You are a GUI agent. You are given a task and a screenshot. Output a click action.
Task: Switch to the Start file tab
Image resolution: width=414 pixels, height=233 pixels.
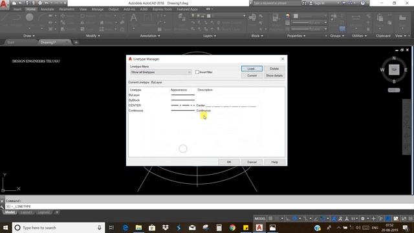(11, 42)
